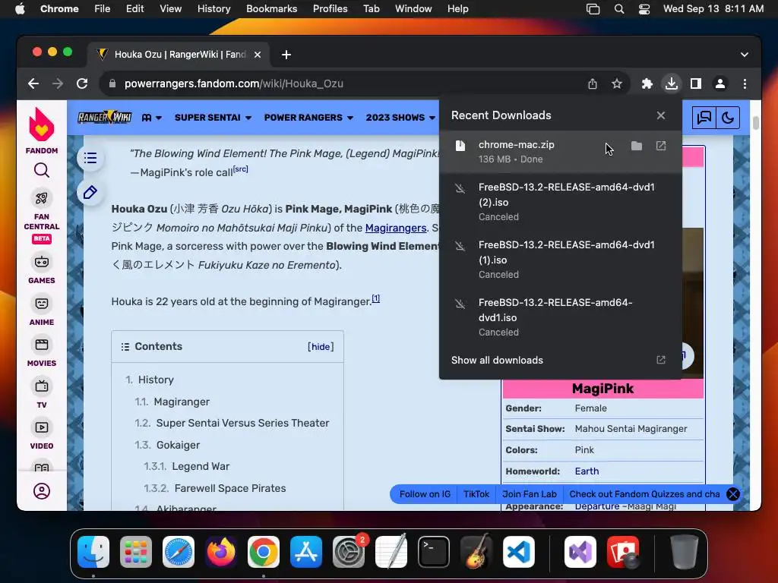Click the [src] reference link
The width and height of the screenshot is (778, 583).
click(241, 169)
